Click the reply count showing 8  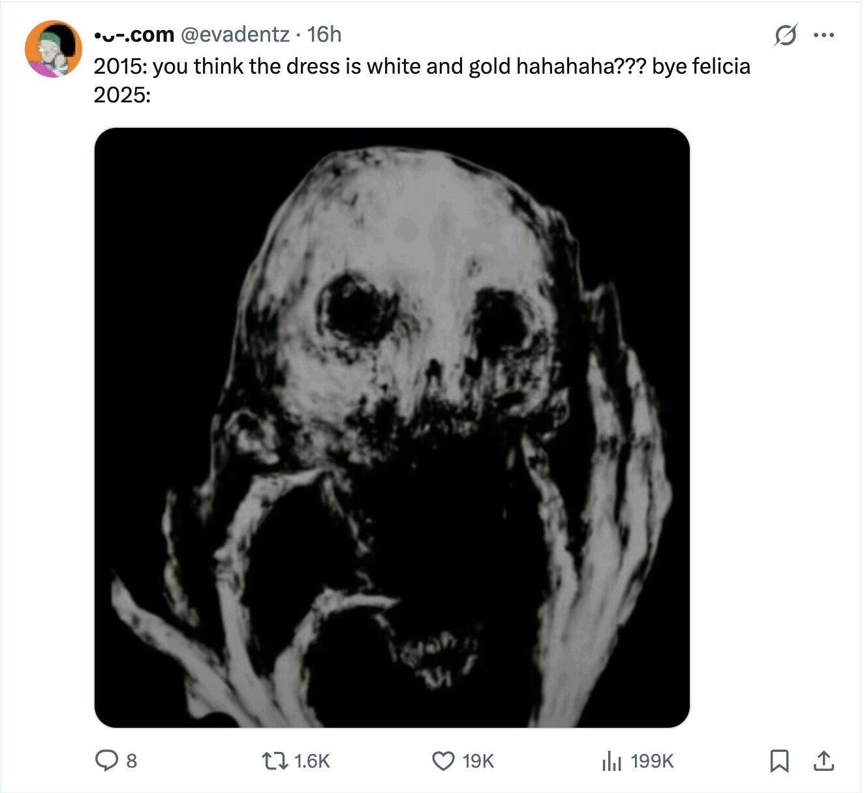pos(131,761)
